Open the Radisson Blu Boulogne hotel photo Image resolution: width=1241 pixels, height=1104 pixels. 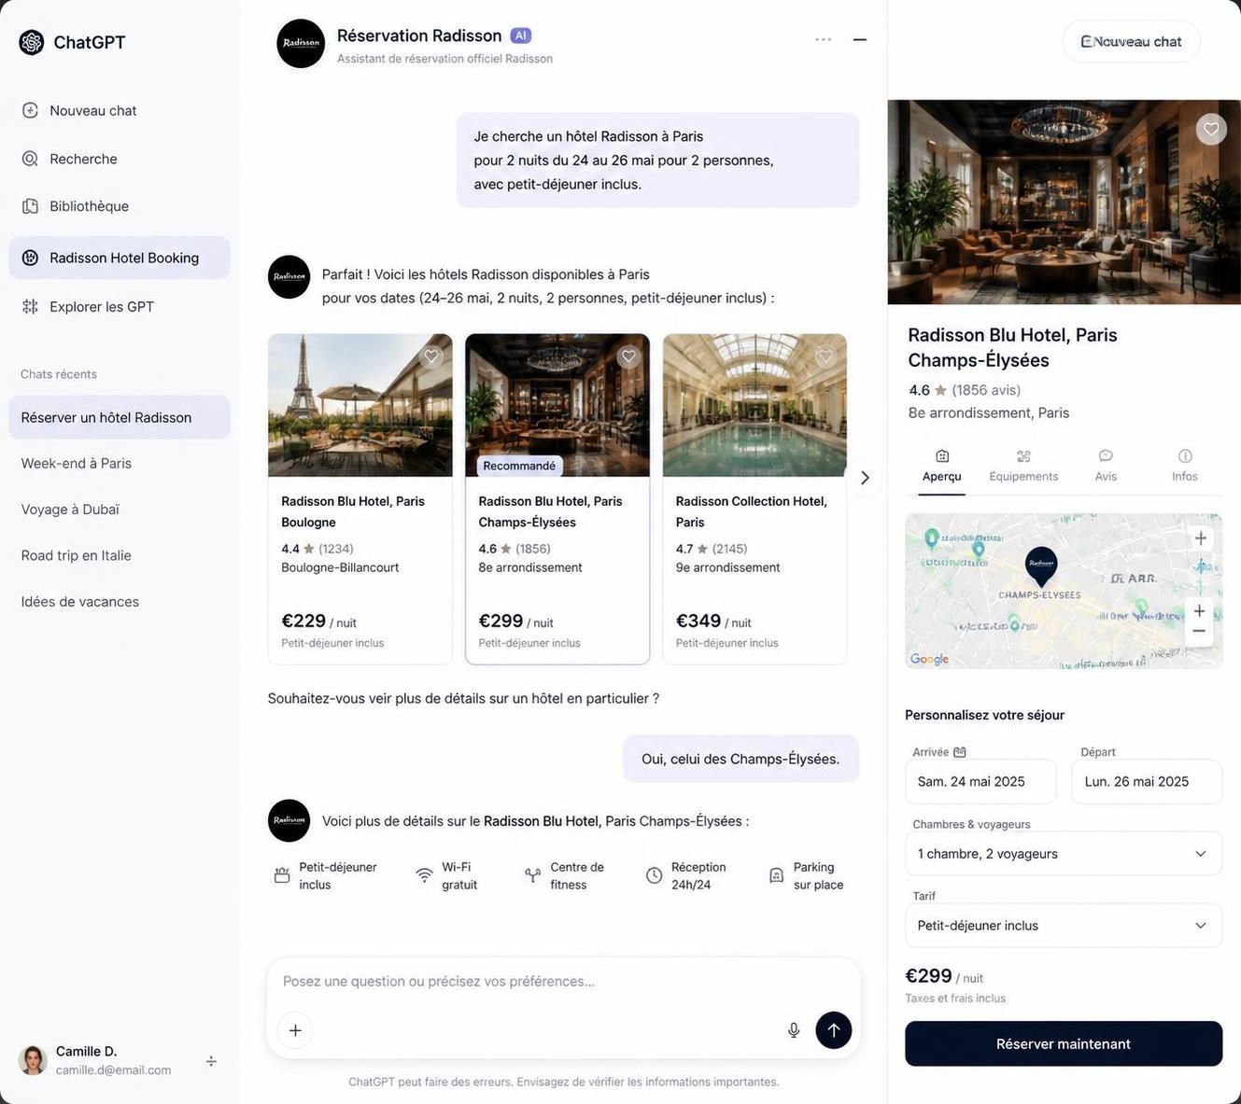click(x=360, y=405)
